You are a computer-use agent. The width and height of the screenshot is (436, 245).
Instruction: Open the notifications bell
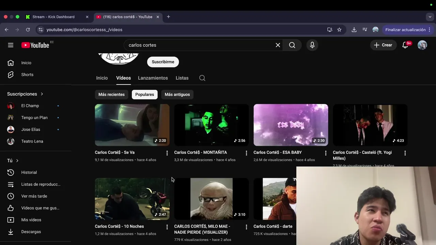(x=405, y=45)
